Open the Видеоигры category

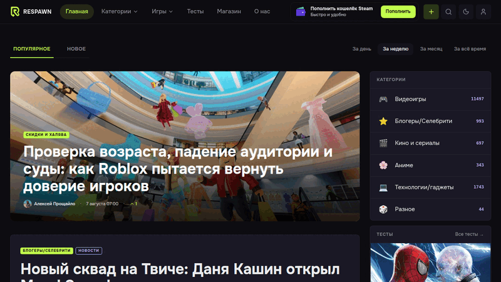pyautogui.click(x=430, y=99)
